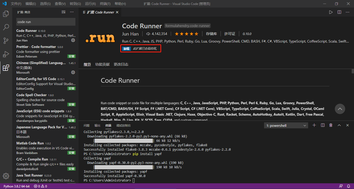Open gear menu for Chinese (Simplified) Language pack

click(x=73, y=72)
